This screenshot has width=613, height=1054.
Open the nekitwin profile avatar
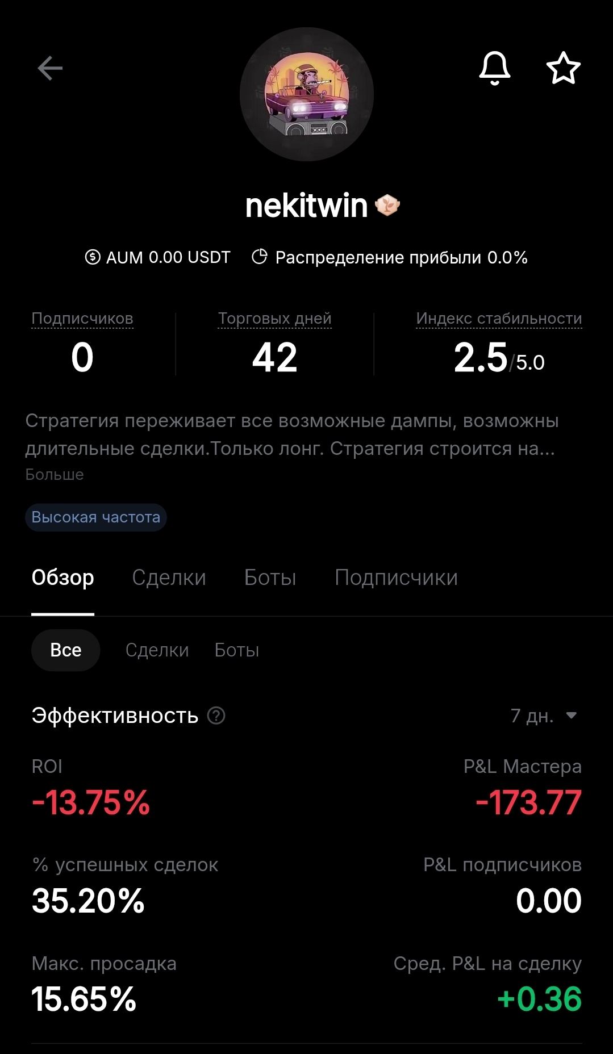(307, 94)
